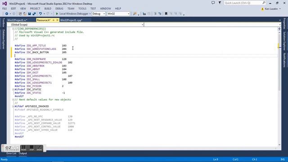The image size is (288, 162).
Task: Click the split editor handle above scrollbar
Action: tap(279, 29)
